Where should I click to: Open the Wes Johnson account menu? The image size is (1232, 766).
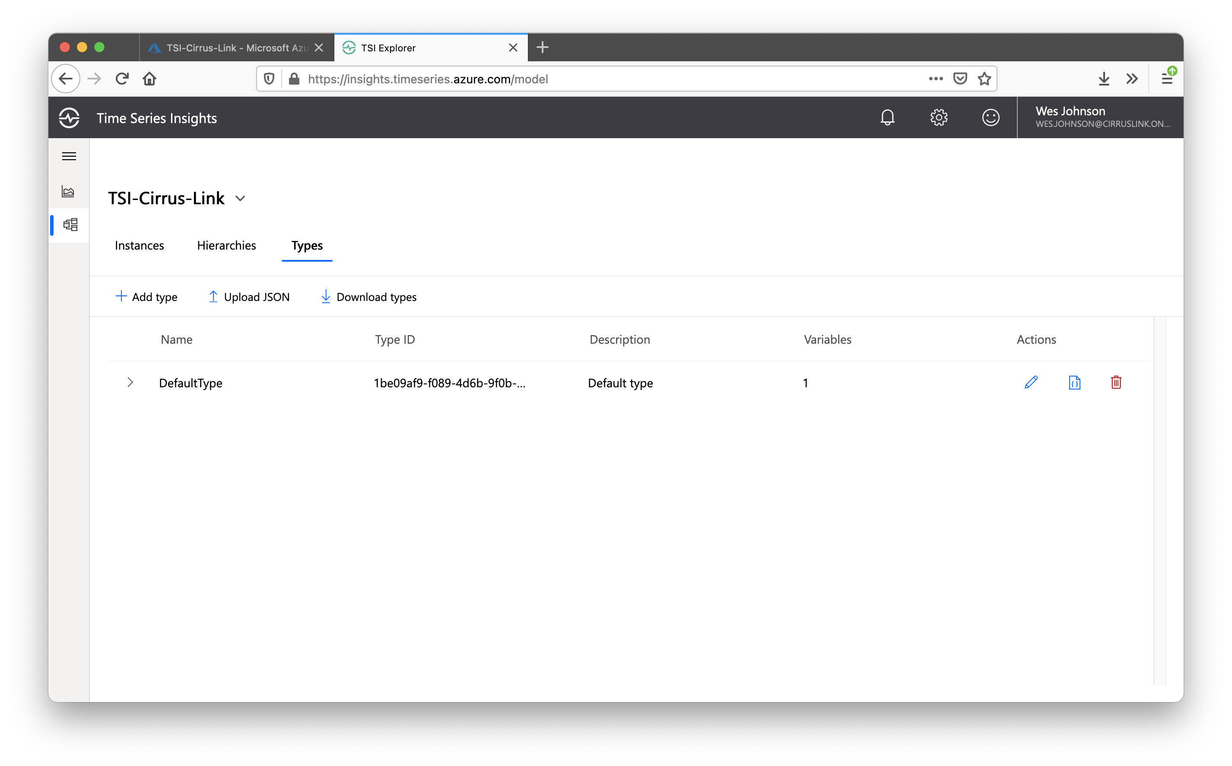point(1100,117)
